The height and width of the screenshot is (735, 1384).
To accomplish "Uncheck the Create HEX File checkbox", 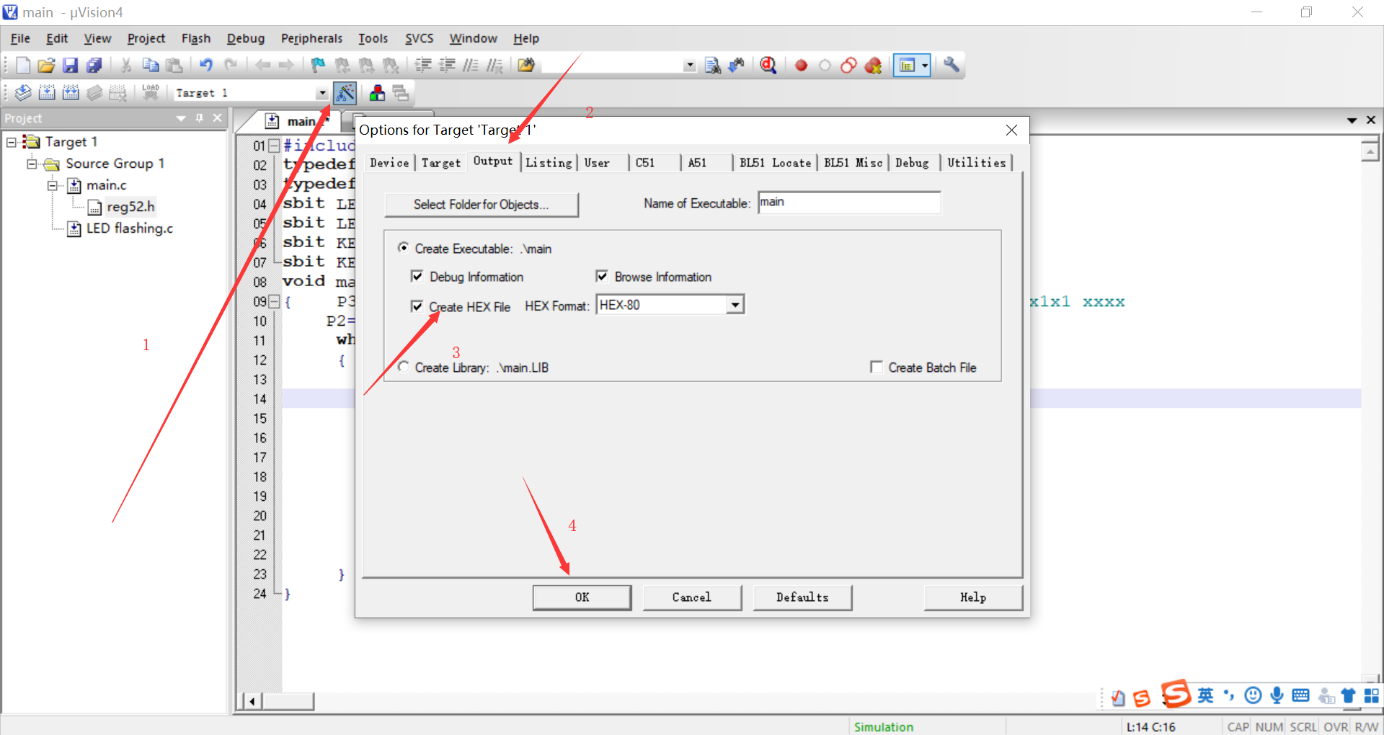I will pyautogui.click(x=417, y=306).
